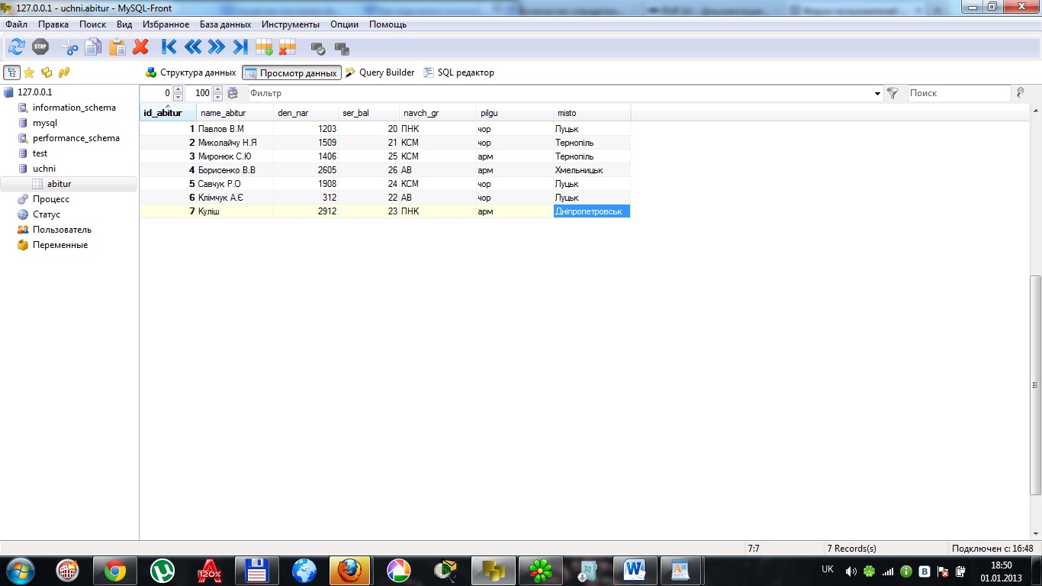1042x586 pixels.
Task: Switch to Структура данных view
Action: click(191, 72)
